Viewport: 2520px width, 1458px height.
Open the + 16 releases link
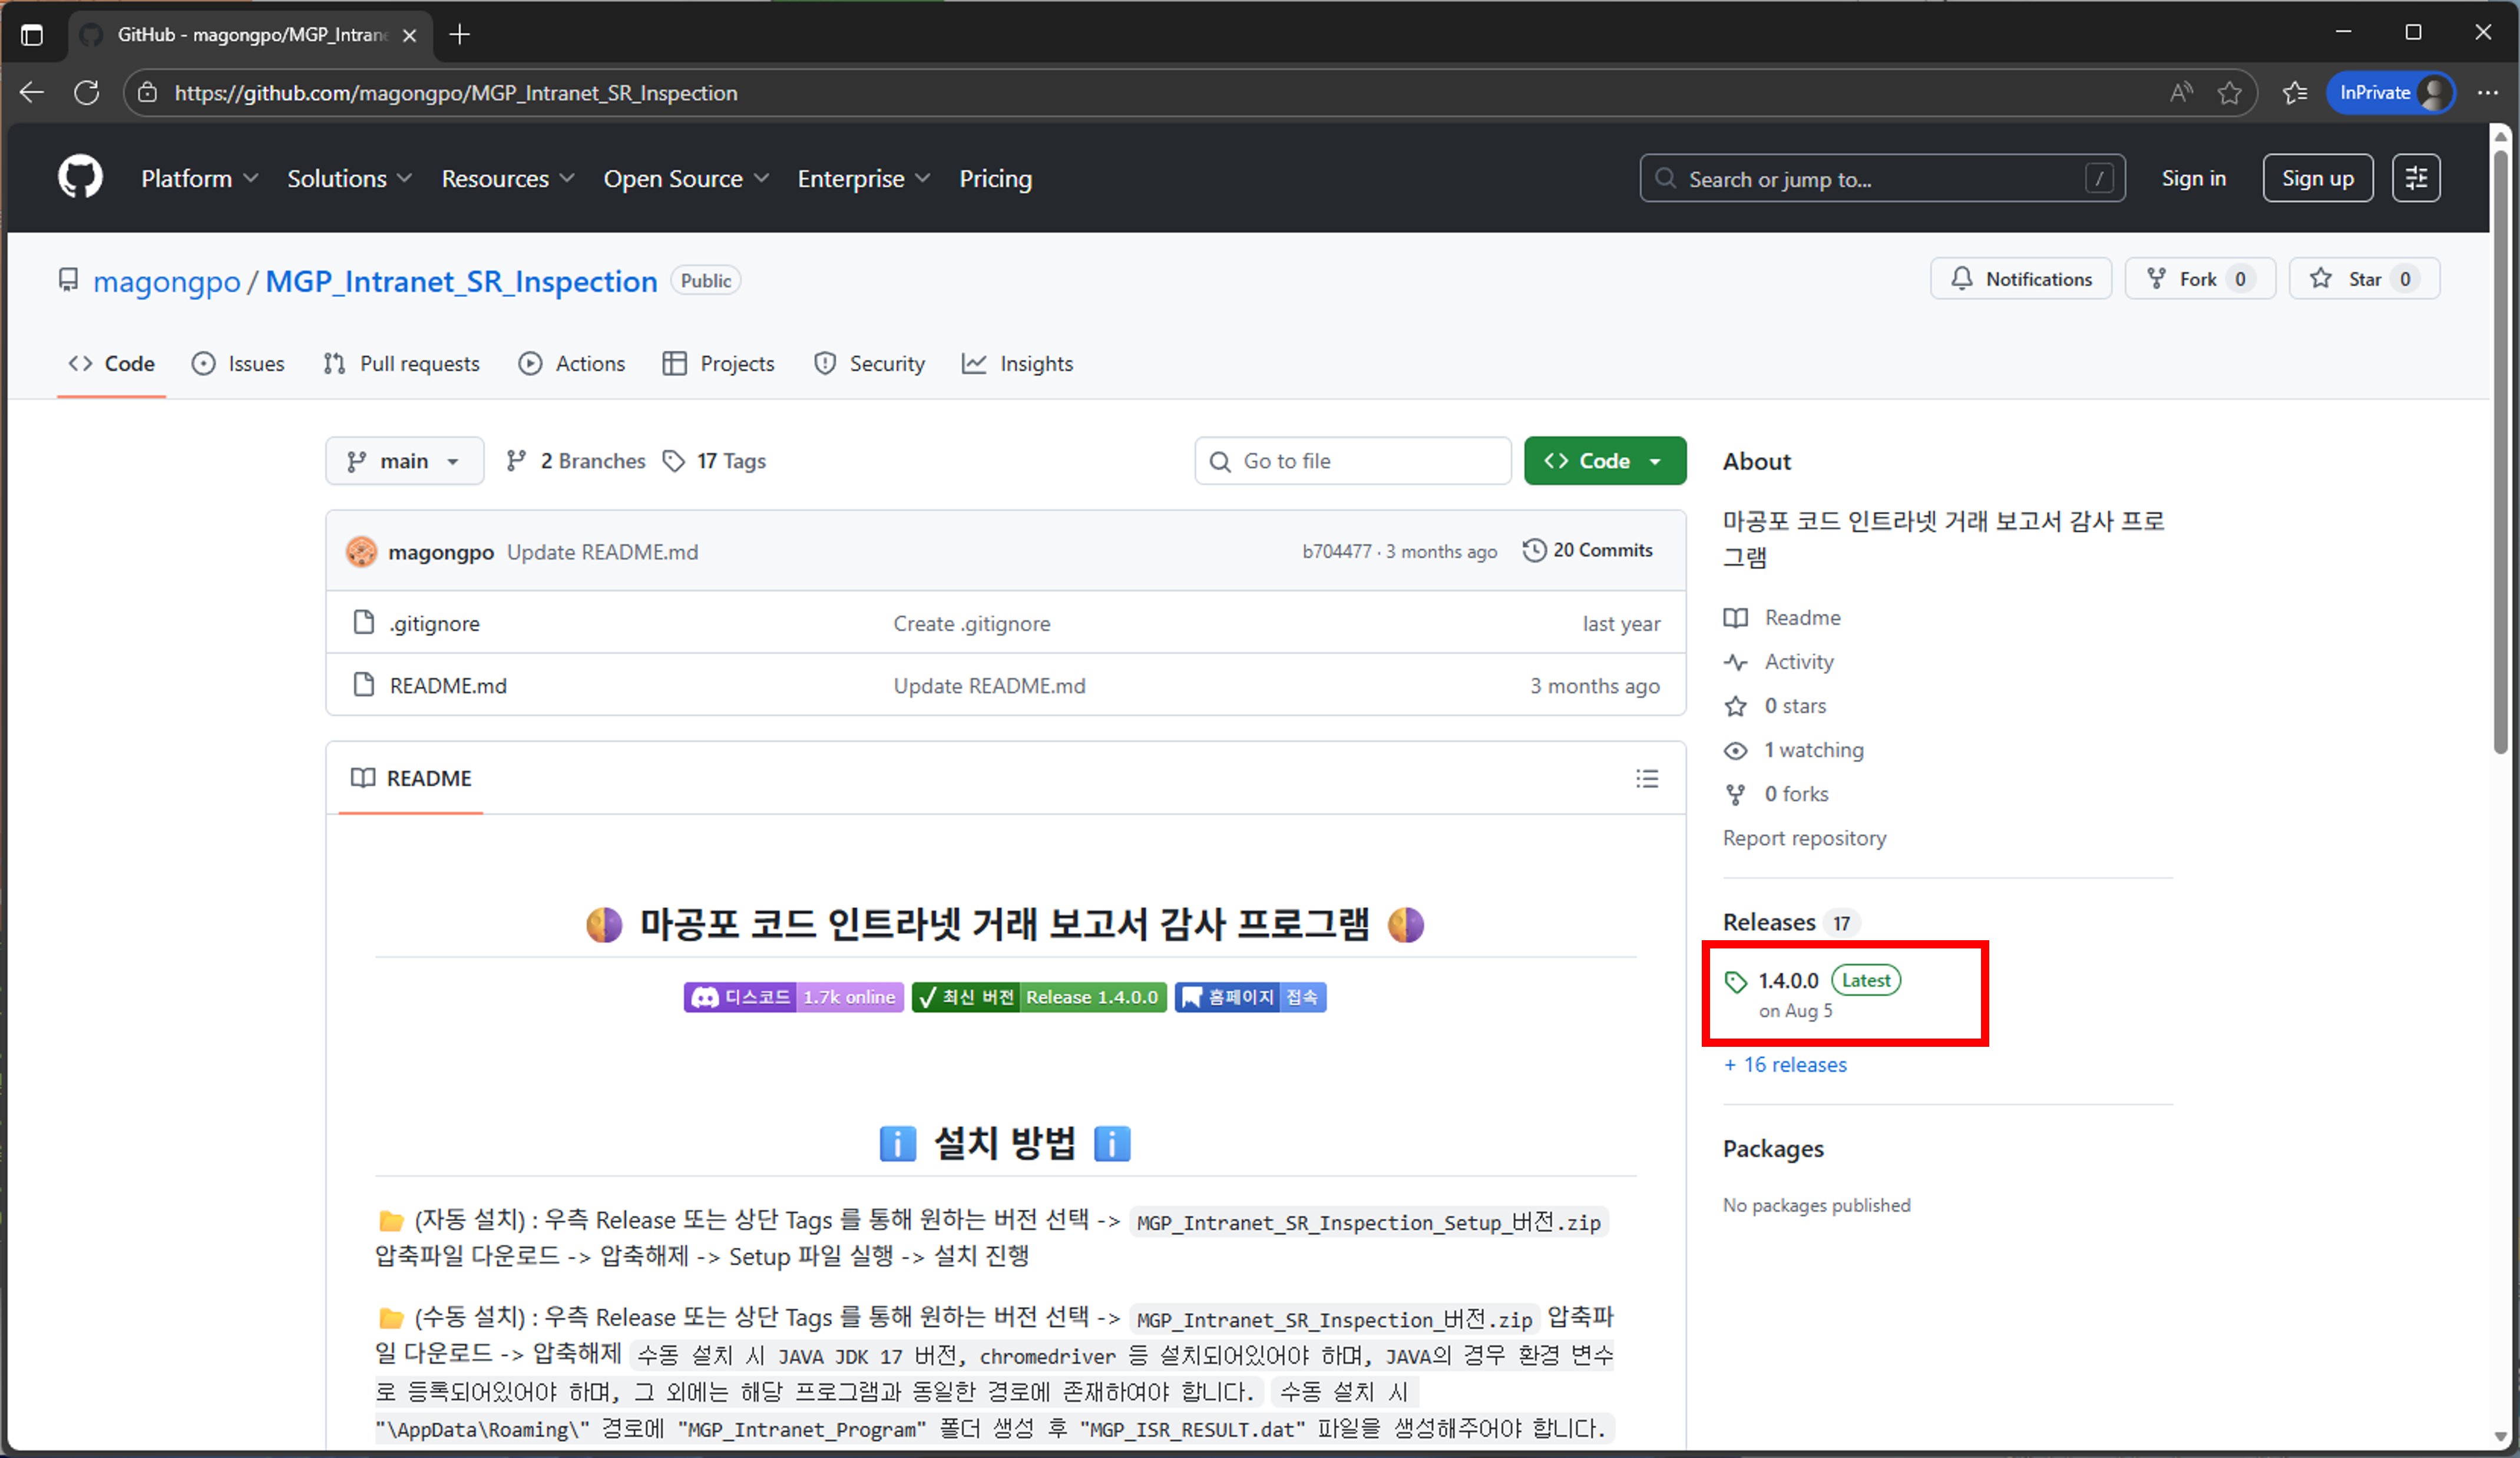coord(1785,1064)
